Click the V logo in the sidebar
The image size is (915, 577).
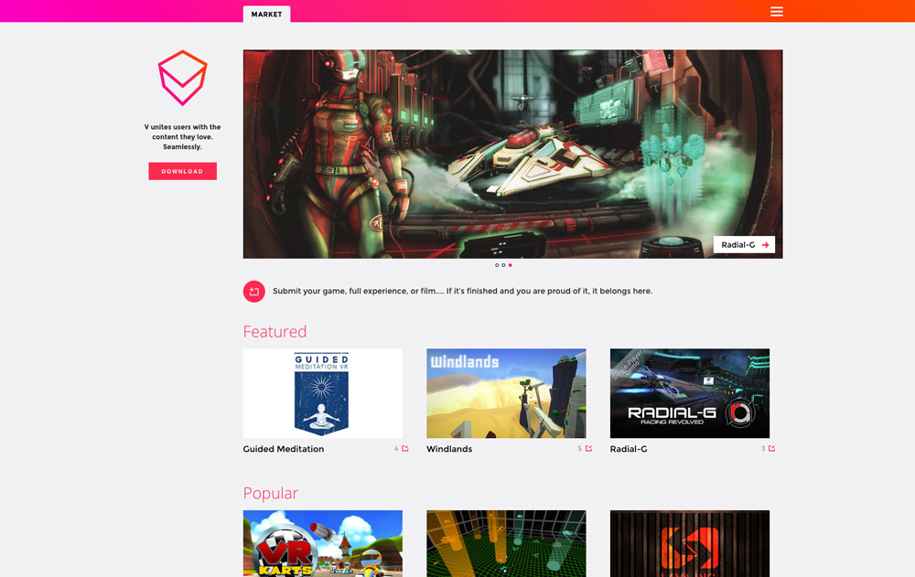click(x=182, y=78)
